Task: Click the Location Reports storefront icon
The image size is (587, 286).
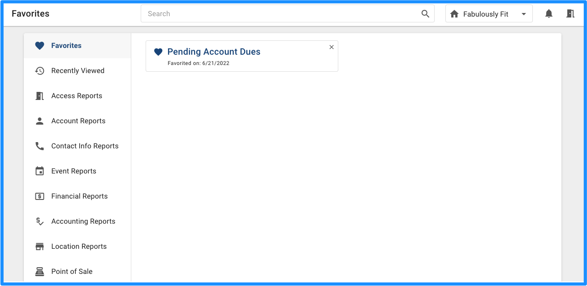Action: click(x=39, y=247)
